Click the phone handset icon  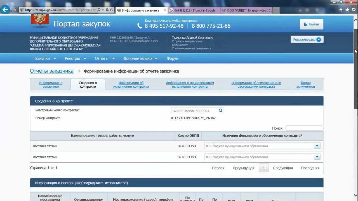(x=140, y=26)
